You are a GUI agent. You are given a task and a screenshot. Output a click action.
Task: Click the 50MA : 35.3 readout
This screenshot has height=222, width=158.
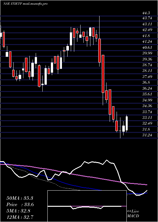click(x=20, y=198)
